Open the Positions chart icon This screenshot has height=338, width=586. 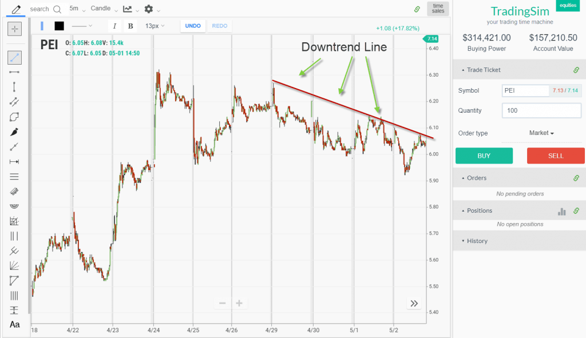pos(561,210)
